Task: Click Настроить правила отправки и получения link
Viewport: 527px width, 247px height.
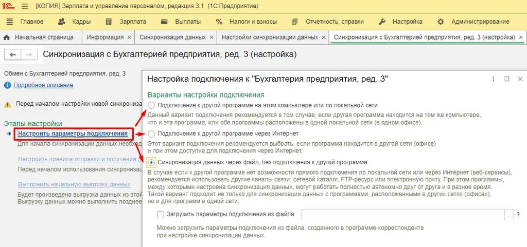Action: tap(80, 159)
